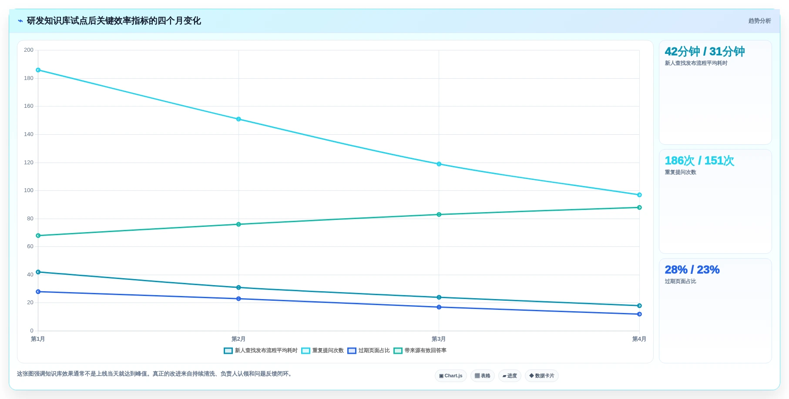Click the 重复提问次数 legend label
The width and height of the screenshot is (789, 399).
click(328, 350)
